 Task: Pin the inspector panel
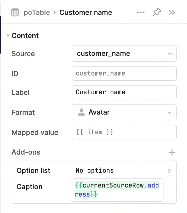pos(157,12)
